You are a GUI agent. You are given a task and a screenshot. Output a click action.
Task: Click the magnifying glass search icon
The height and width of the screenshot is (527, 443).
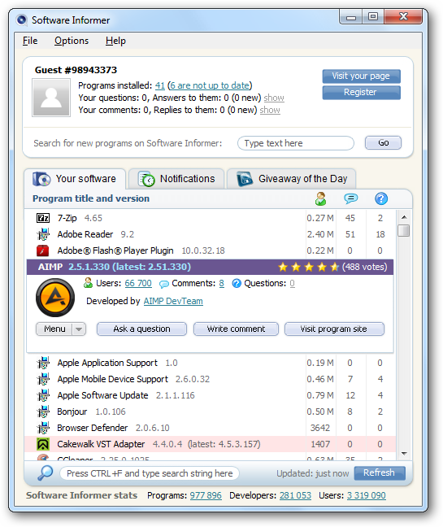[45, 473]
